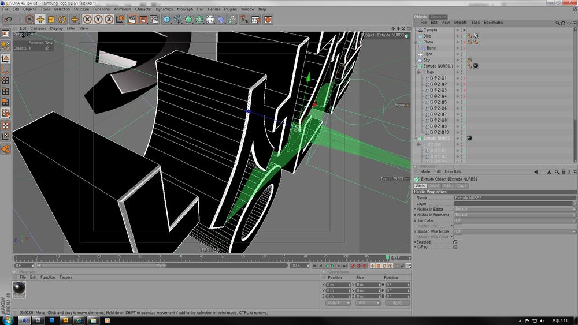Render to Picture Viewer

click(x=143, y=20)
